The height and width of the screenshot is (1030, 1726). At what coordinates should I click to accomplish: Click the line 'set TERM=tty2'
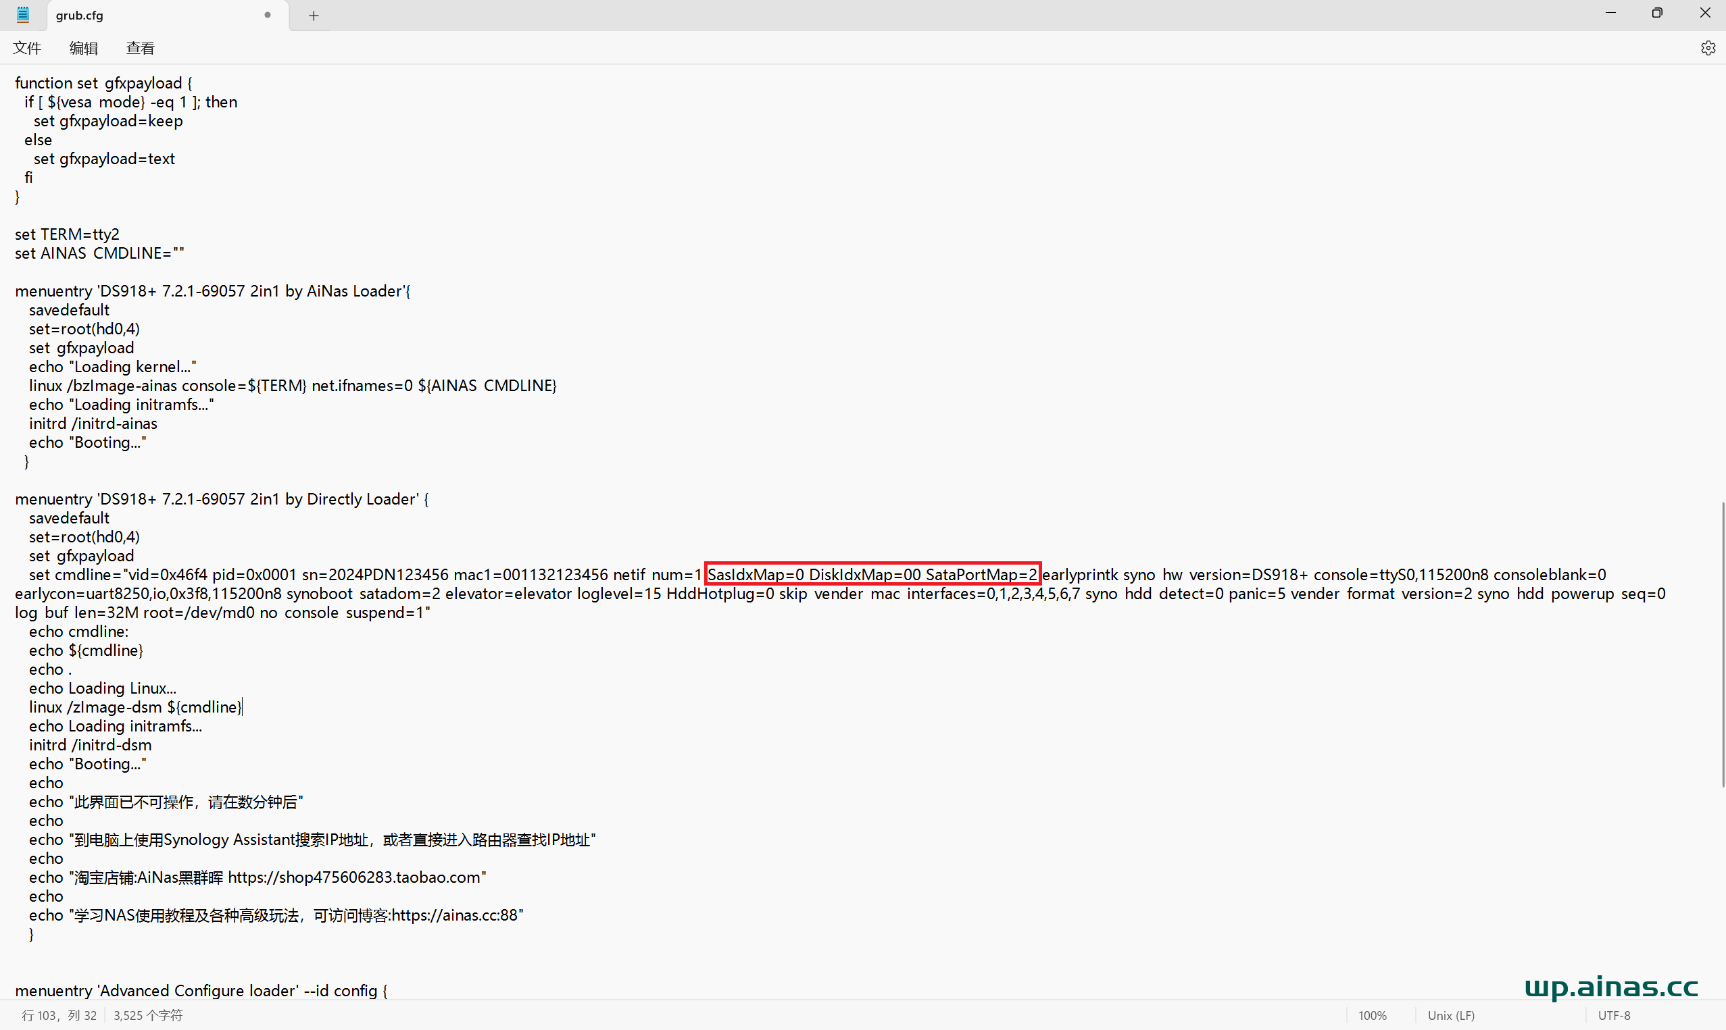pos(67,234)
